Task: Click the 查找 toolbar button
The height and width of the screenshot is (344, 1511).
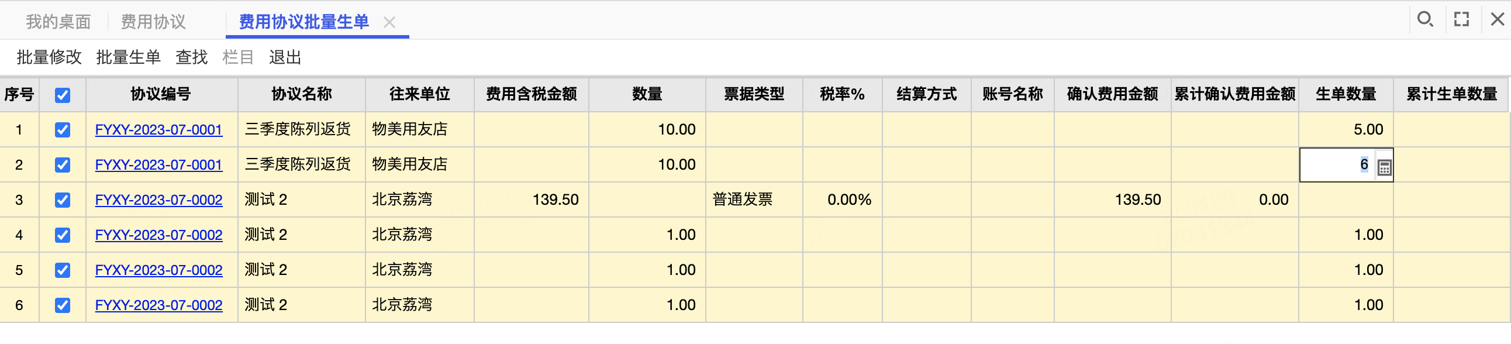Action: coord(192,57)
